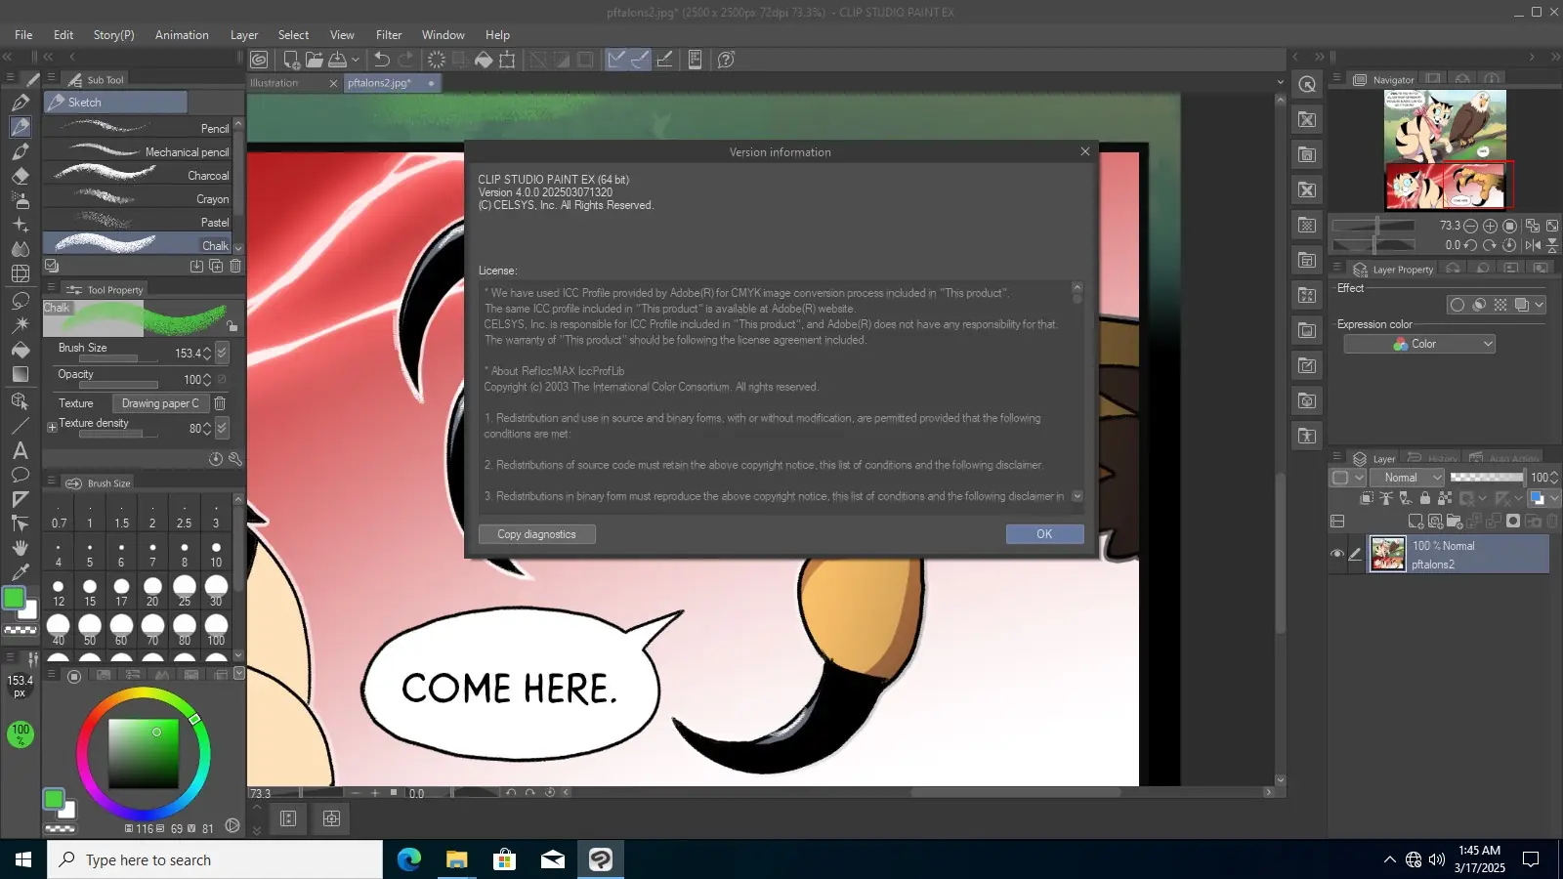Toggle Snap to Grid in command bar
The width and height of the screenshot is (1563, 879).
tap(664, 60)
